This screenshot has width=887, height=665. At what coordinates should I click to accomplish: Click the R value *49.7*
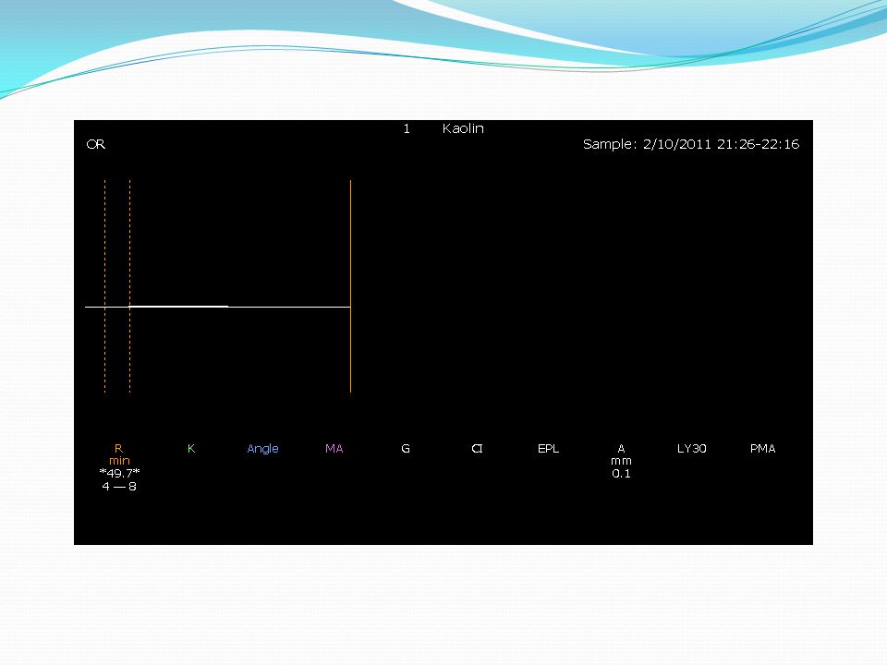119,473
